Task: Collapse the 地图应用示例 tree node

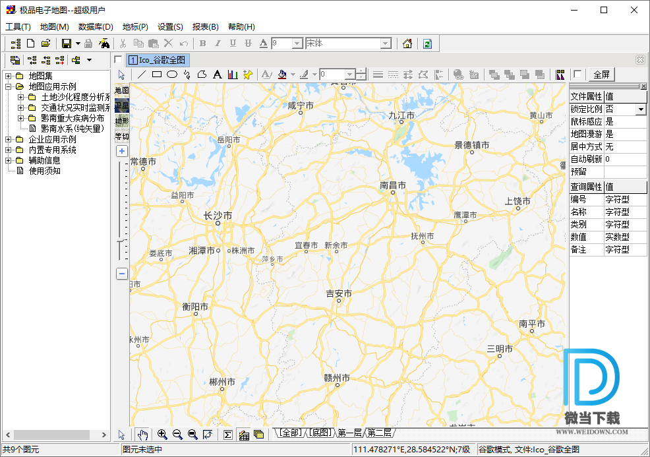Action: coord(8,86)
